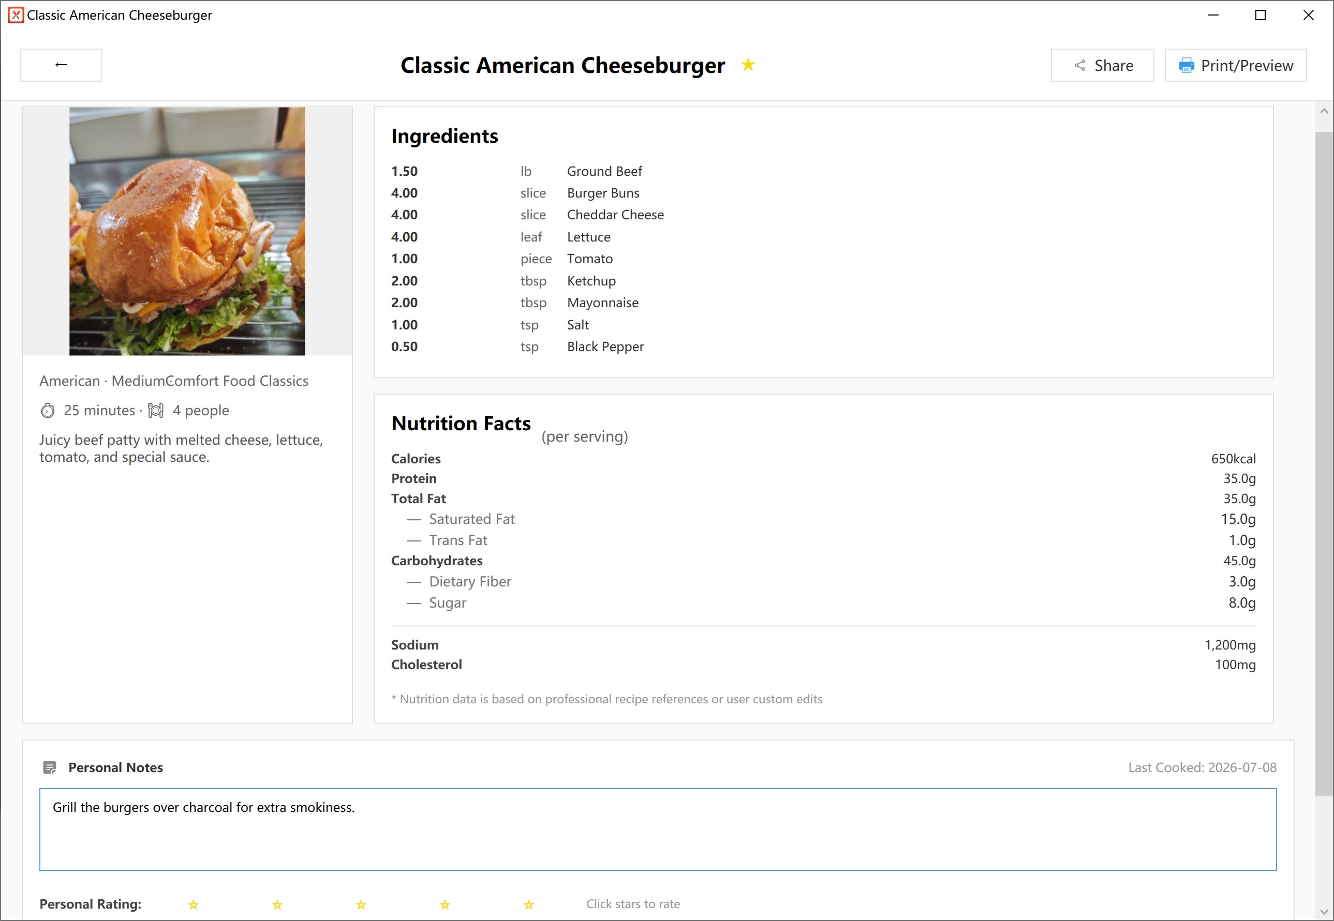Click the Personal Notes note icon
The image size is (1334, 921).
(50, 767)
